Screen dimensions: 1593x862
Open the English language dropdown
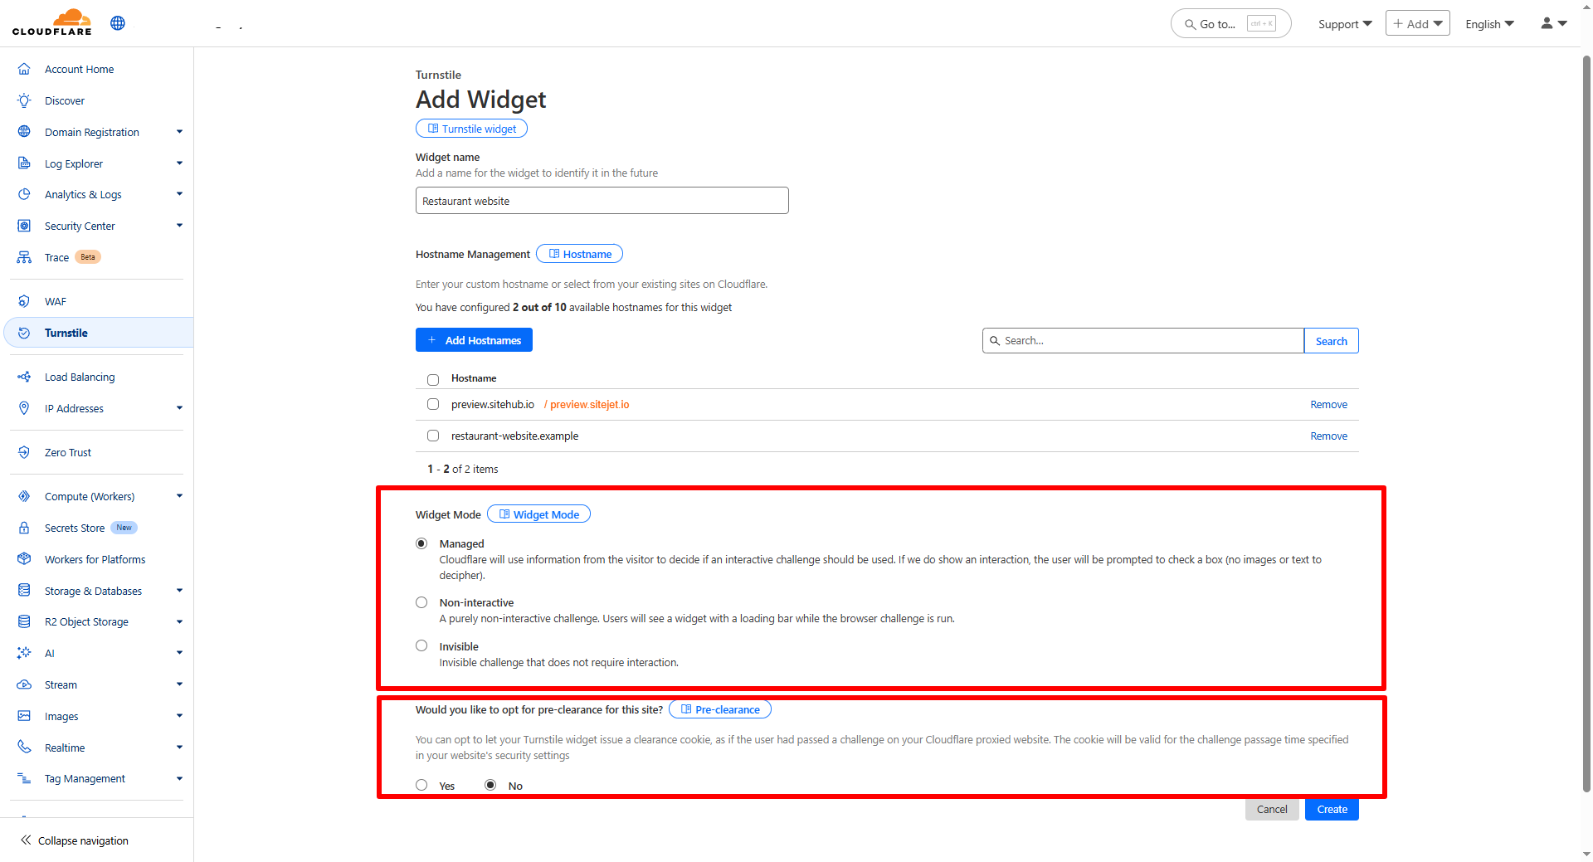(1489, 24)
